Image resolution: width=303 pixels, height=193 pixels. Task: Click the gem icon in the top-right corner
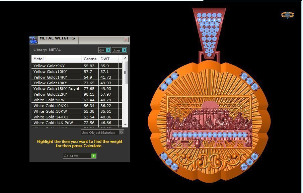click(x=287, y=15)
